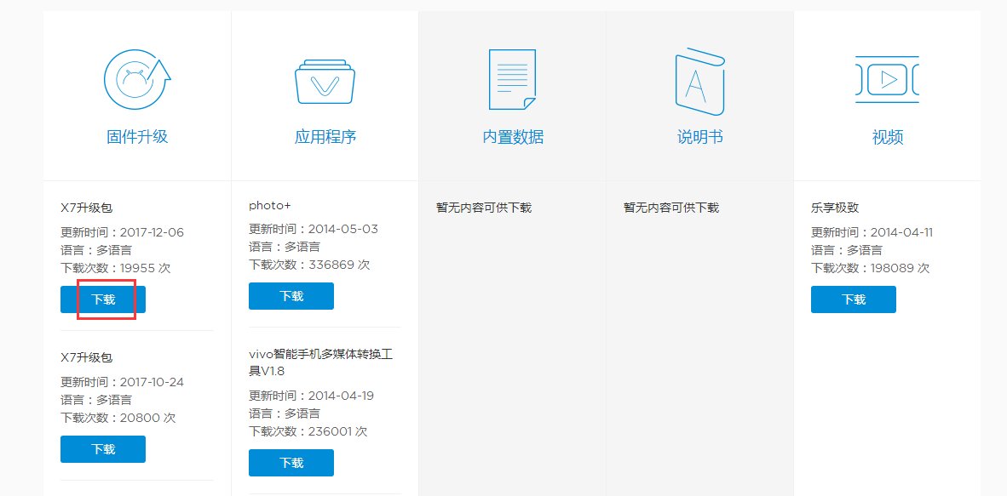This screenshot has width=1007, height=496.
Task: Open the 内置数据 built-in data document icon
Action: tap(511, 78)
